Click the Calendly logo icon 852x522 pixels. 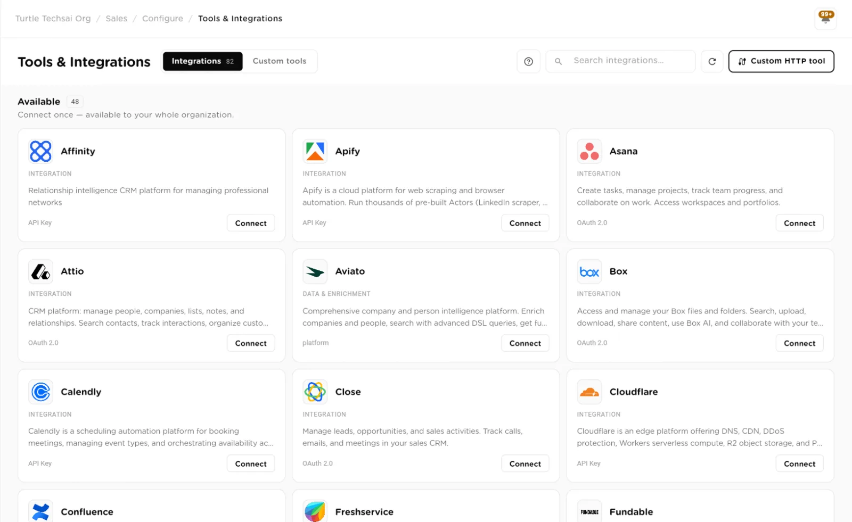(x=40, y=392)
